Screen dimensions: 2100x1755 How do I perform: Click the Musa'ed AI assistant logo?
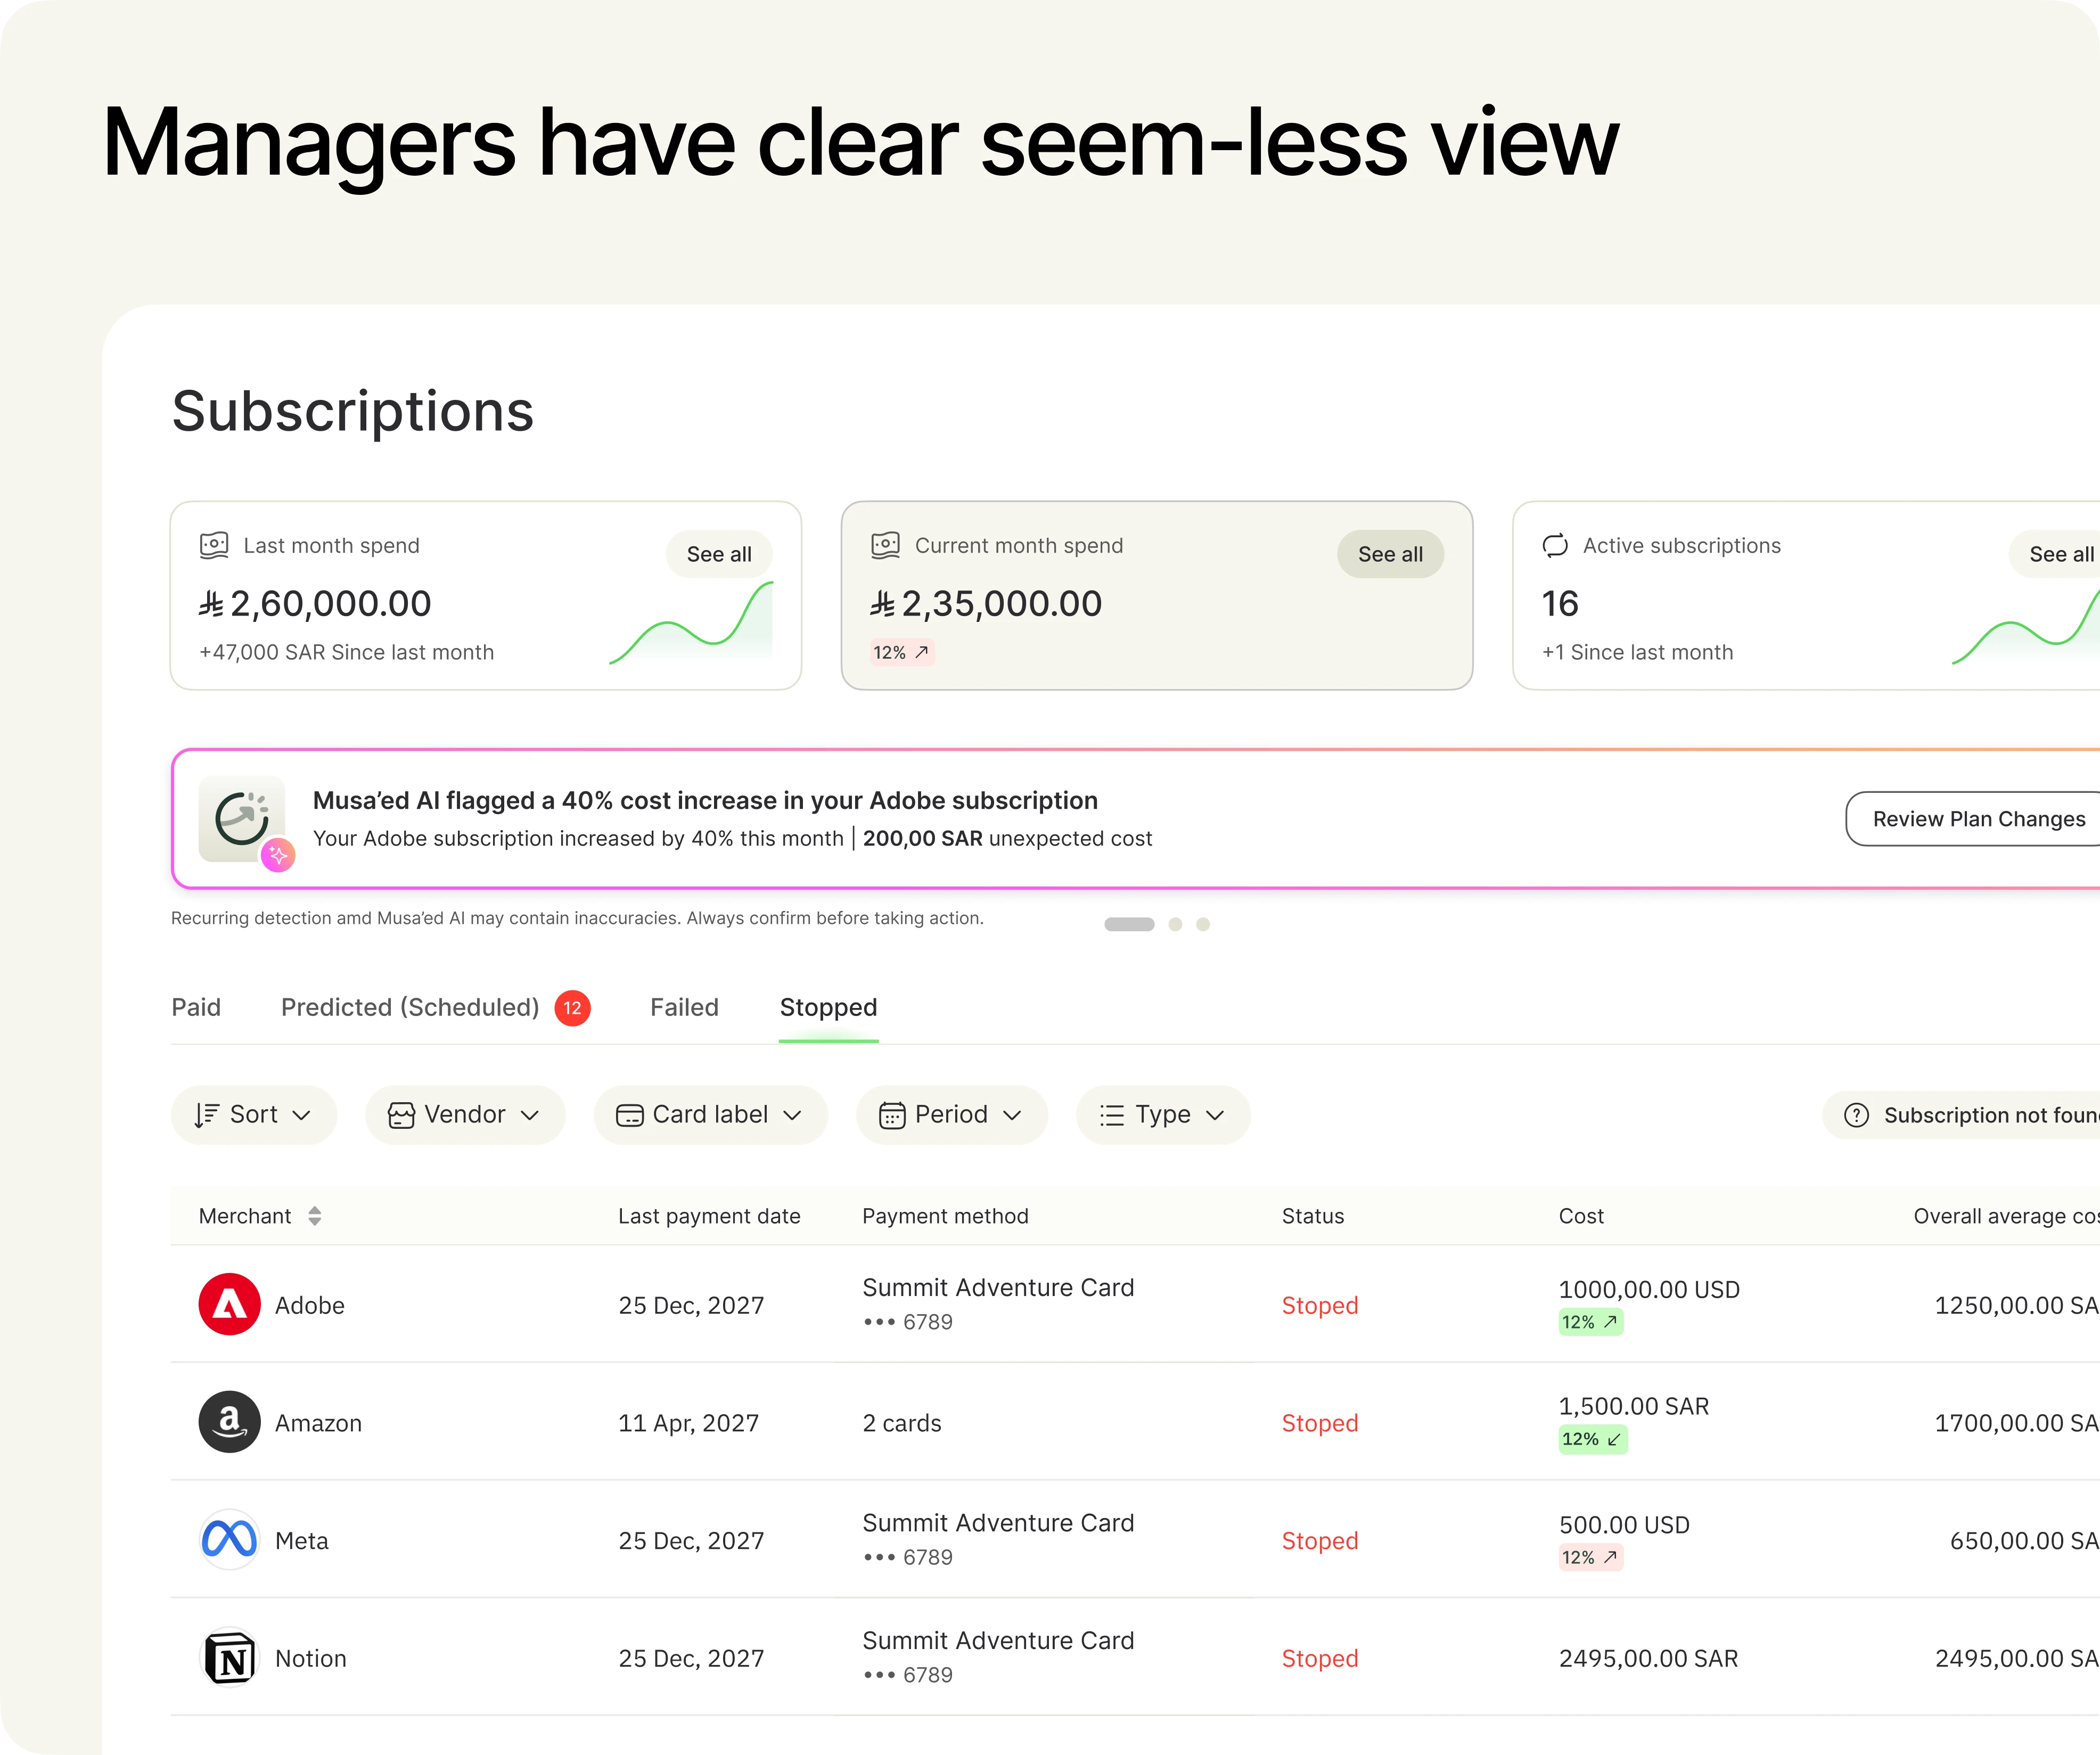click(242, 818)
